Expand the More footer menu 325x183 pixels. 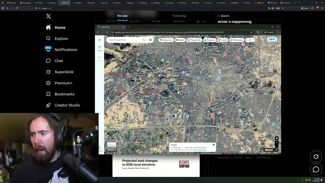(x=249, y=158)
